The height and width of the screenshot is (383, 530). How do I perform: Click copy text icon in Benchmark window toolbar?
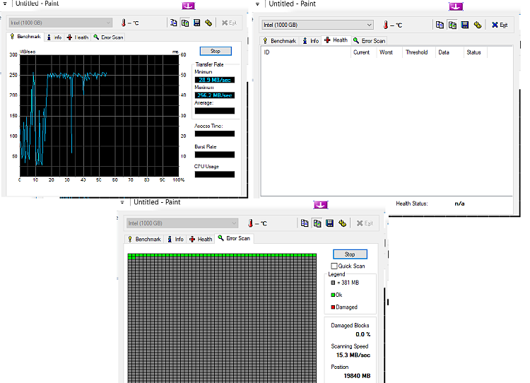[173, 23]
